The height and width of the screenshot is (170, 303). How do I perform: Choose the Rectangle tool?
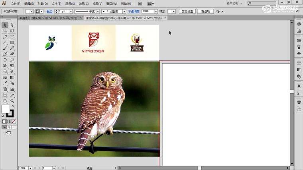(x=12, y=42)
